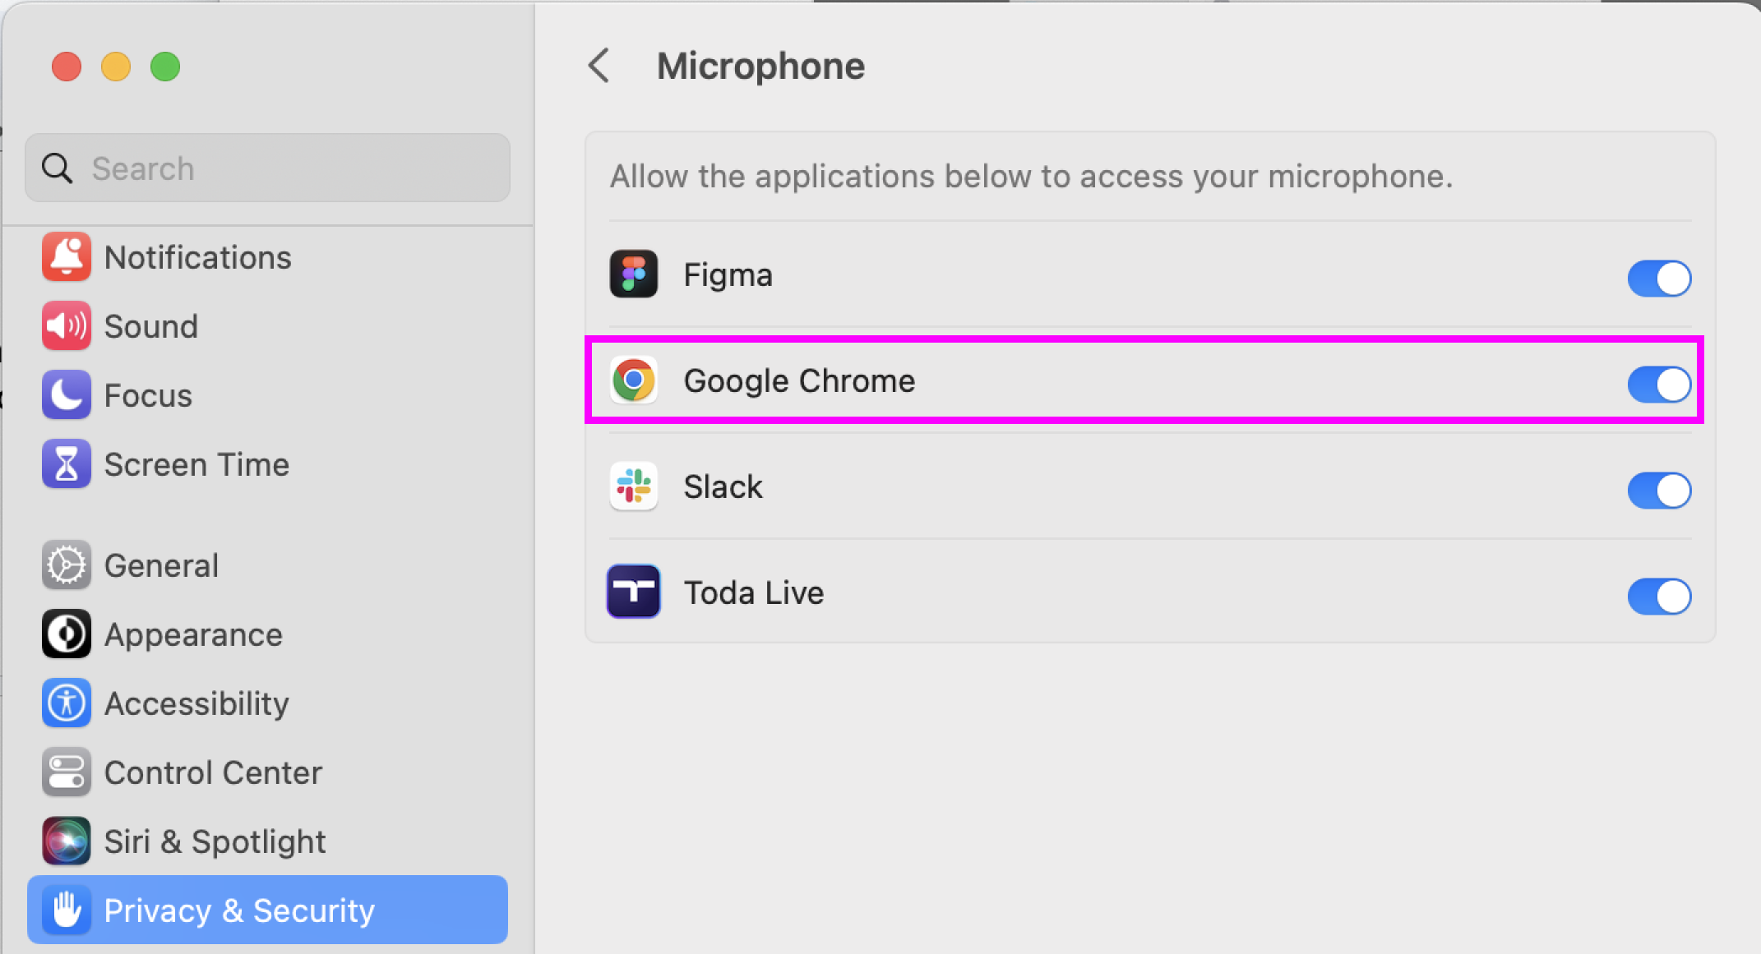
Task: Click the Screen Time hourglass icon
Action: [x=66, y=464]
